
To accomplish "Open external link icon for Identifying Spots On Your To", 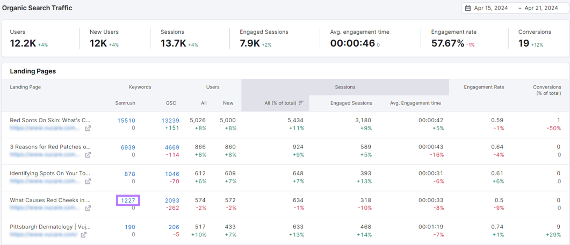I will (88, 182).
